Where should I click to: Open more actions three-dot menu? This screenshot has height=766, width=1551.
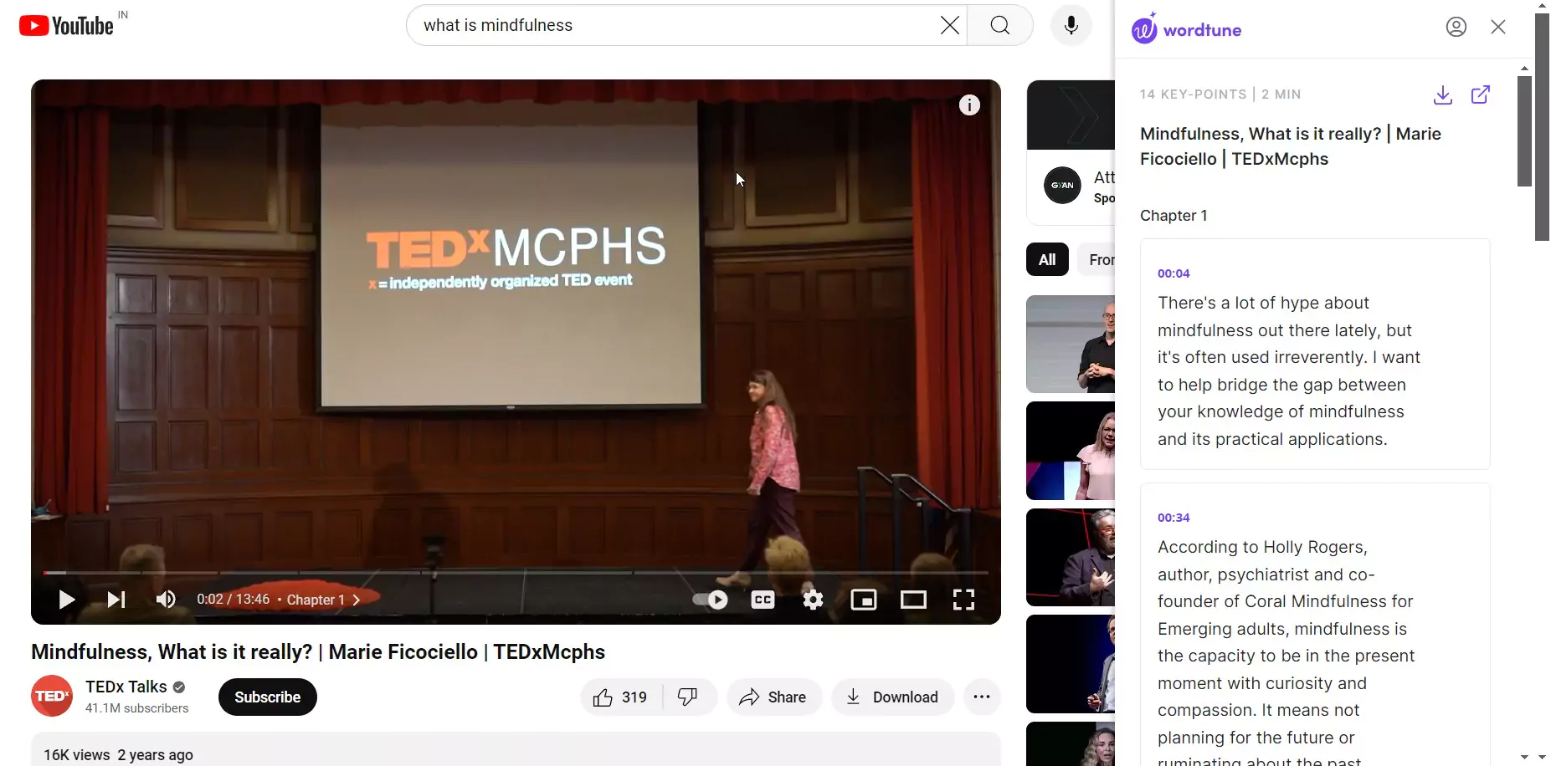982,697
